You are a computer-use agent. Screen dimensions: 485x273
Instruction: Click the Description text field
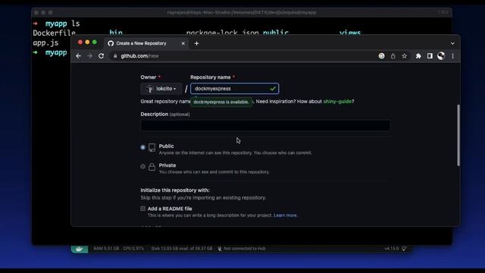point(265,125)
